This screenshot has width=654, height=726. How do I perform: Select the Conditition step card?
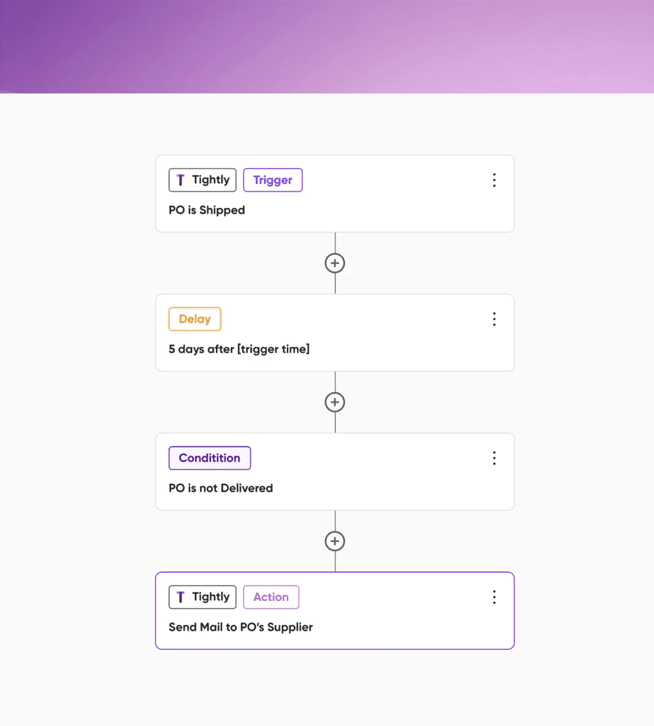pos(335,472)
